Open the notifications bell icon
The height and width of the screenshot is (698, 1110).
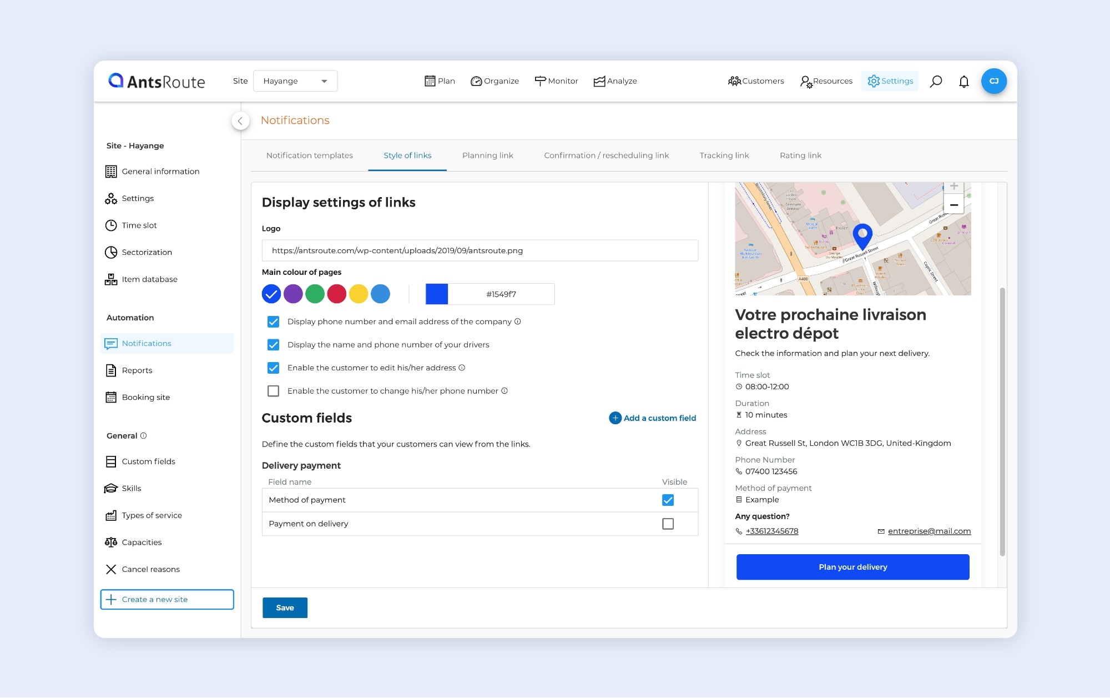point(964,81)
